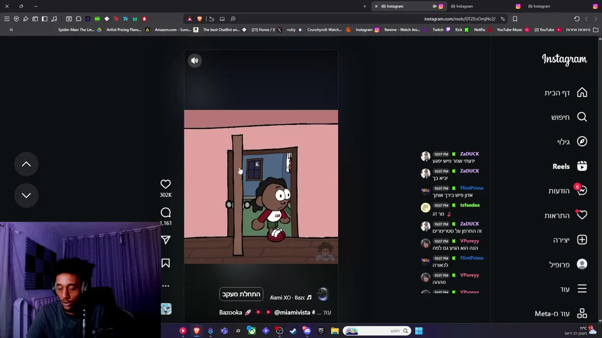The width and height of the screenshot is (602, 338).
Task: Open File Explorer from taskbar
Action: (335, 331)
